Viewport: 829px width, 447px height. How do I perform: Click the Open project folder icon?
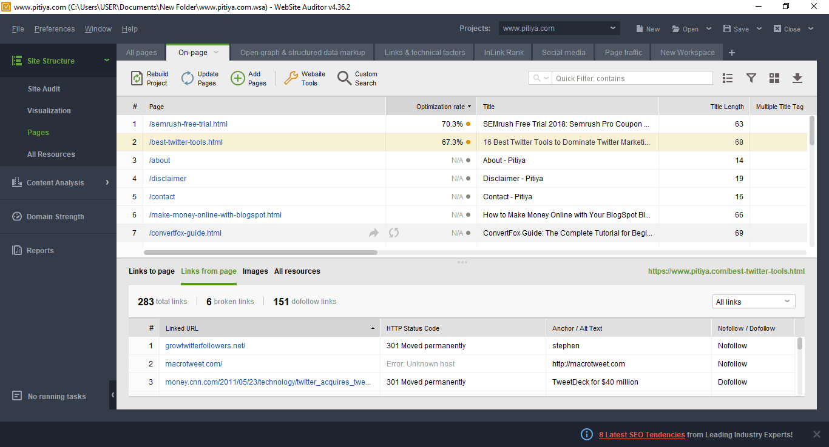coord(676,29)
